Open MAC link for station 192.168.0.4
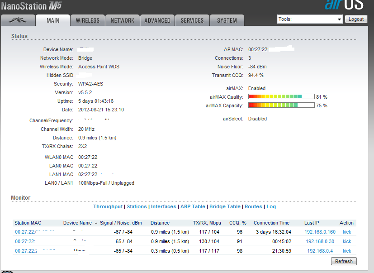 pos(35,251)
